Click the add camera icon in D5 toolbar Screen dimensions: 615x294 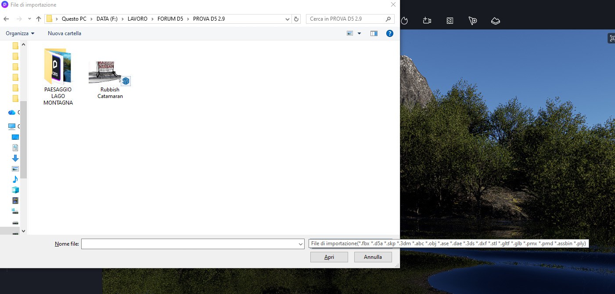pos(427,21)
